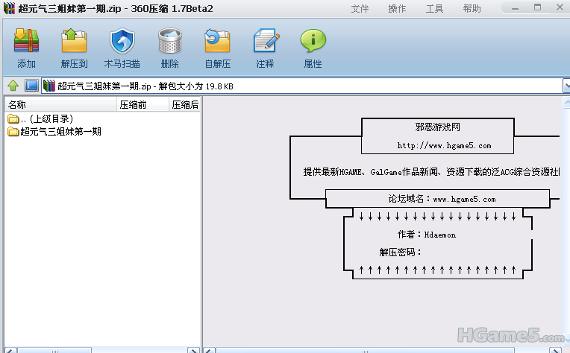The image size is (570, 353).
Task: Open the 文件 (File) menu
Action: click(x=360, y=9)
